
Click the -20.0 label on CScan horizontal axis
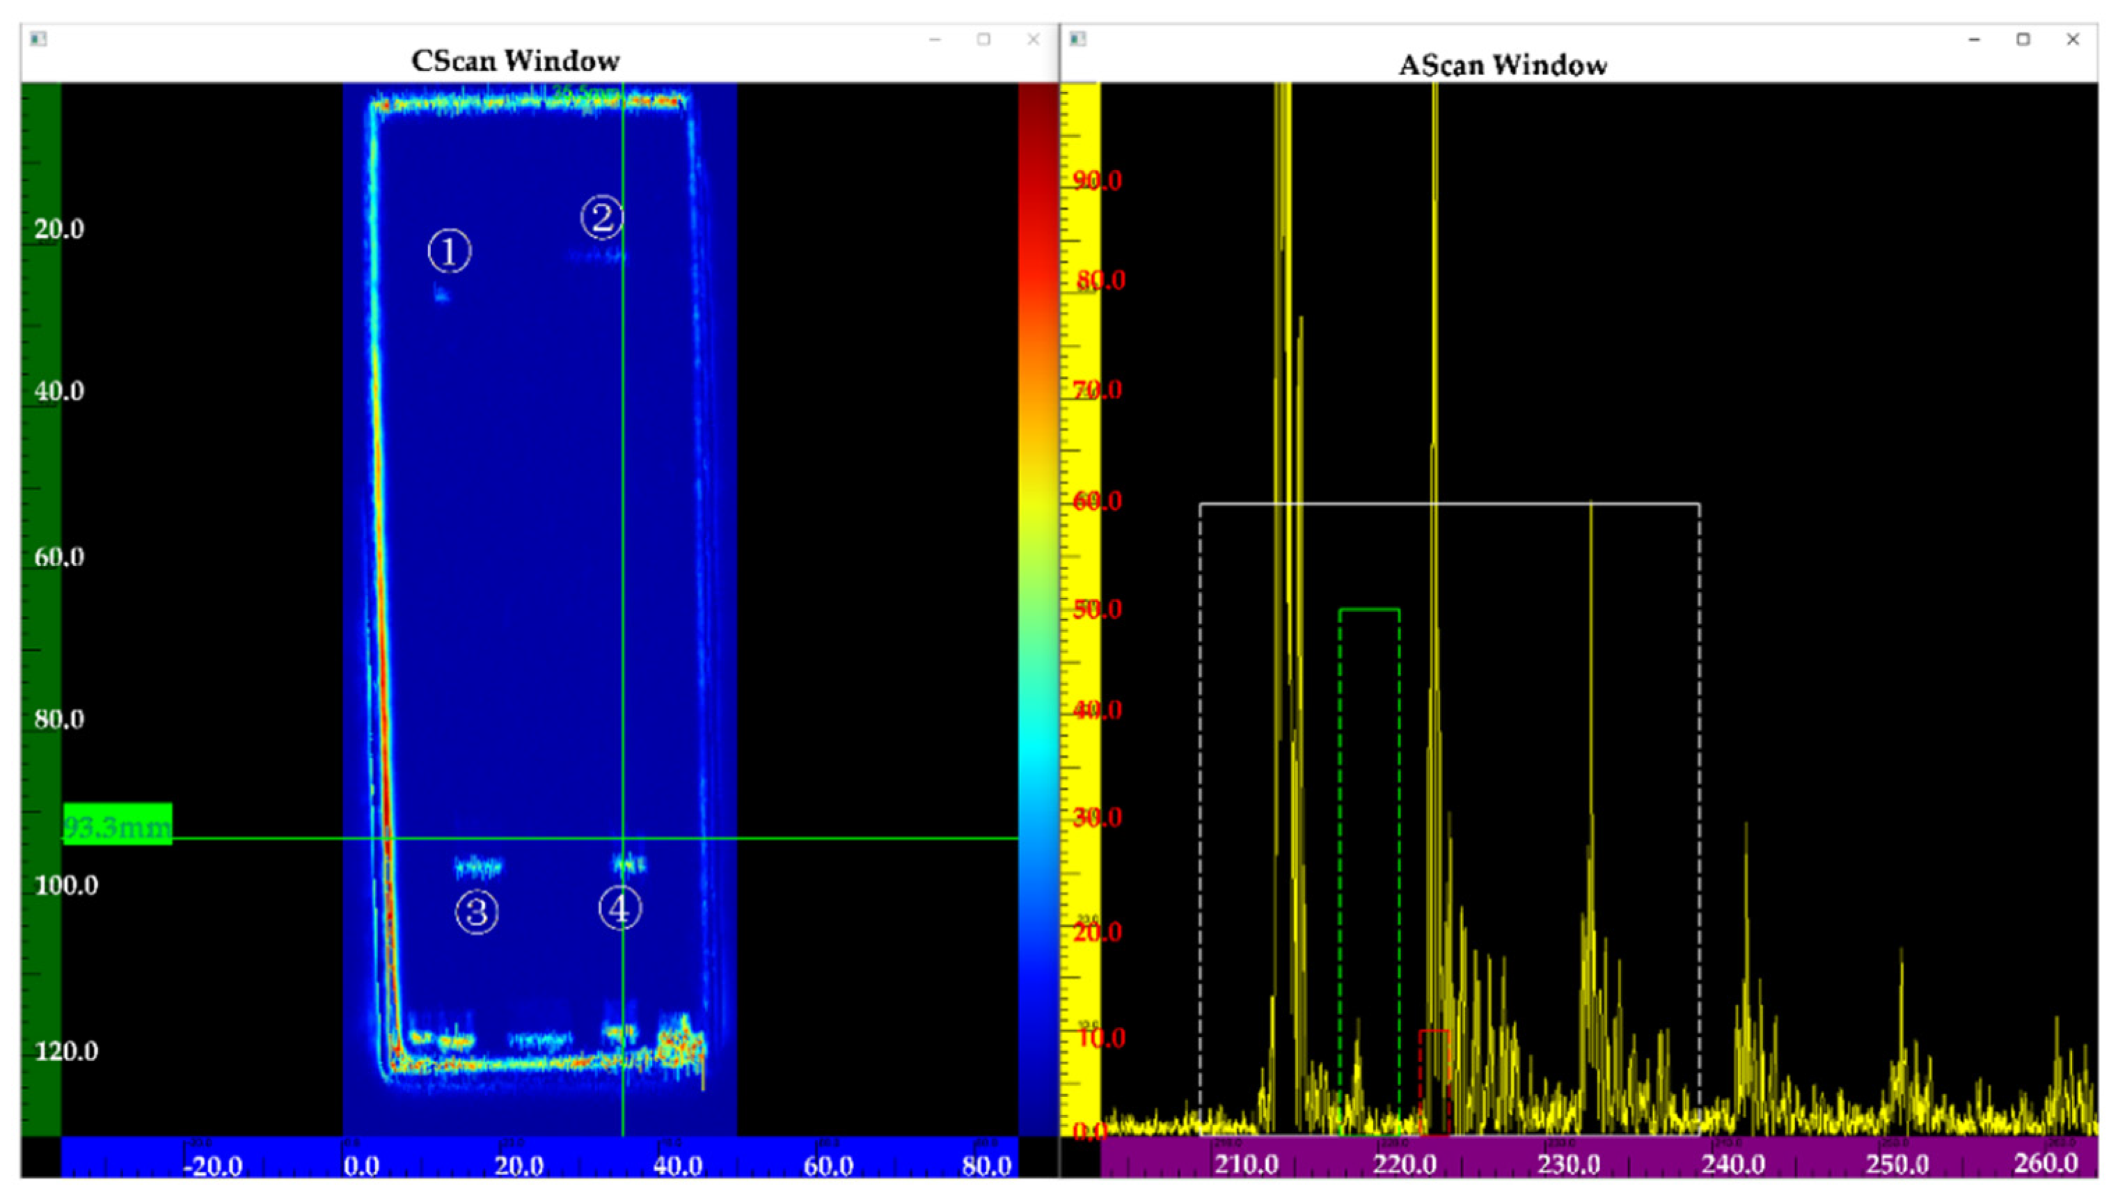[212, 1166]
